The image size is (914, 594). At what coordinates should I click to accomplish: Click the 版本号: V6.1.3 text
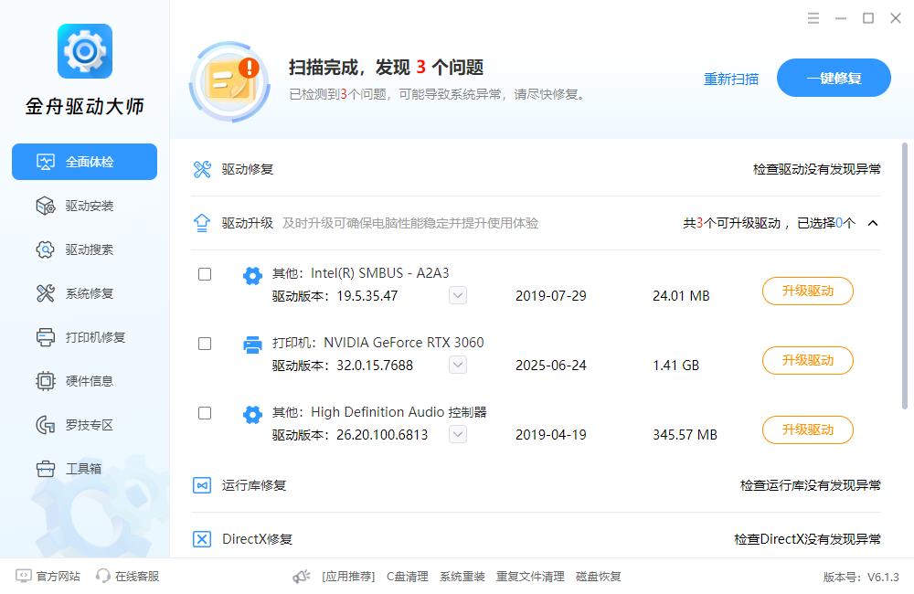point(861,578)
